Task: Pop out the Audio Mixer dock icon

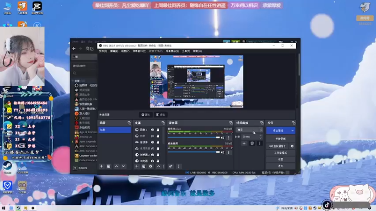Action: pyautogui.click(x=231, y=123)
